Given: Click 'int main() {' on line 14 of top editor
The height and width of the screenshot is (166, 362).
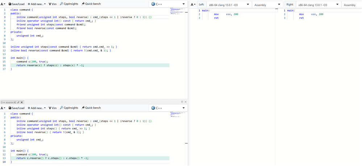Looking at the screenshot, I should click(x=19, y=58).
